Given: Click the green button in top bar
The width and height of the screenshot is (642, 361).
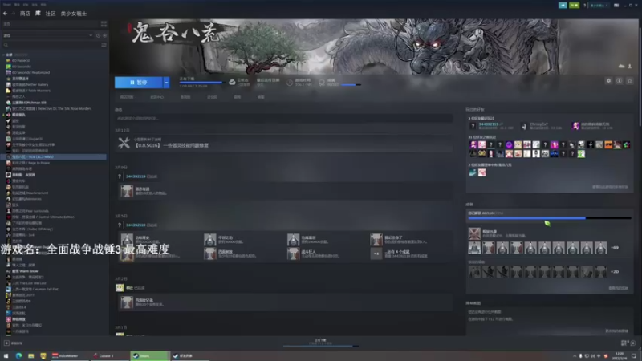Looking at the screenshot, I should click(x=574, y=6).
